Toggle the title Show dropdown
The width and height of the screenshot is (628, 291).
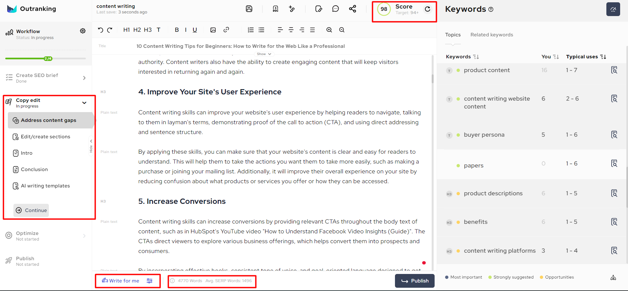click(264, 54)
